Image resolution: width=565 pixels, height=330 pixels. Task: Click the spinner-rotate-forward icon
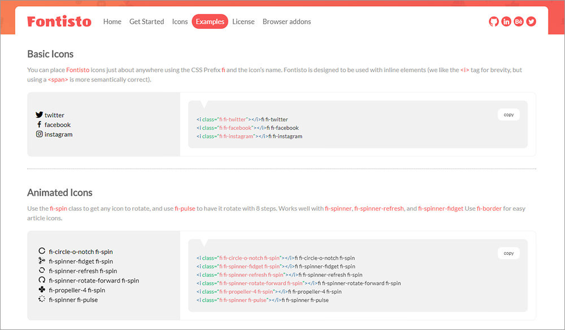[x=42, y=280]
